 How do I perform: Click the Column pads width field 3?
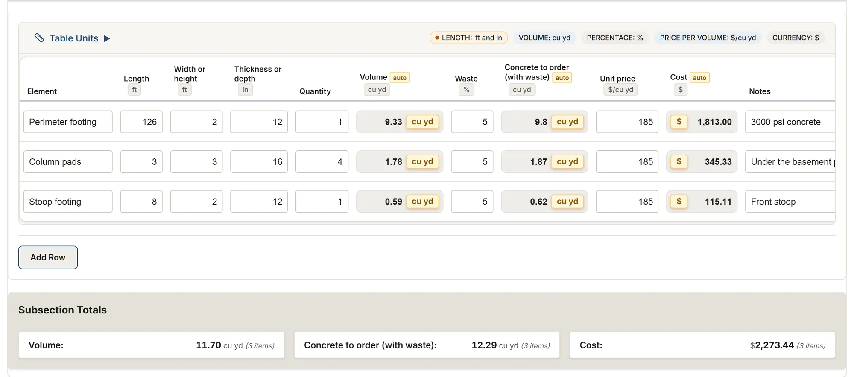(196, 161)
